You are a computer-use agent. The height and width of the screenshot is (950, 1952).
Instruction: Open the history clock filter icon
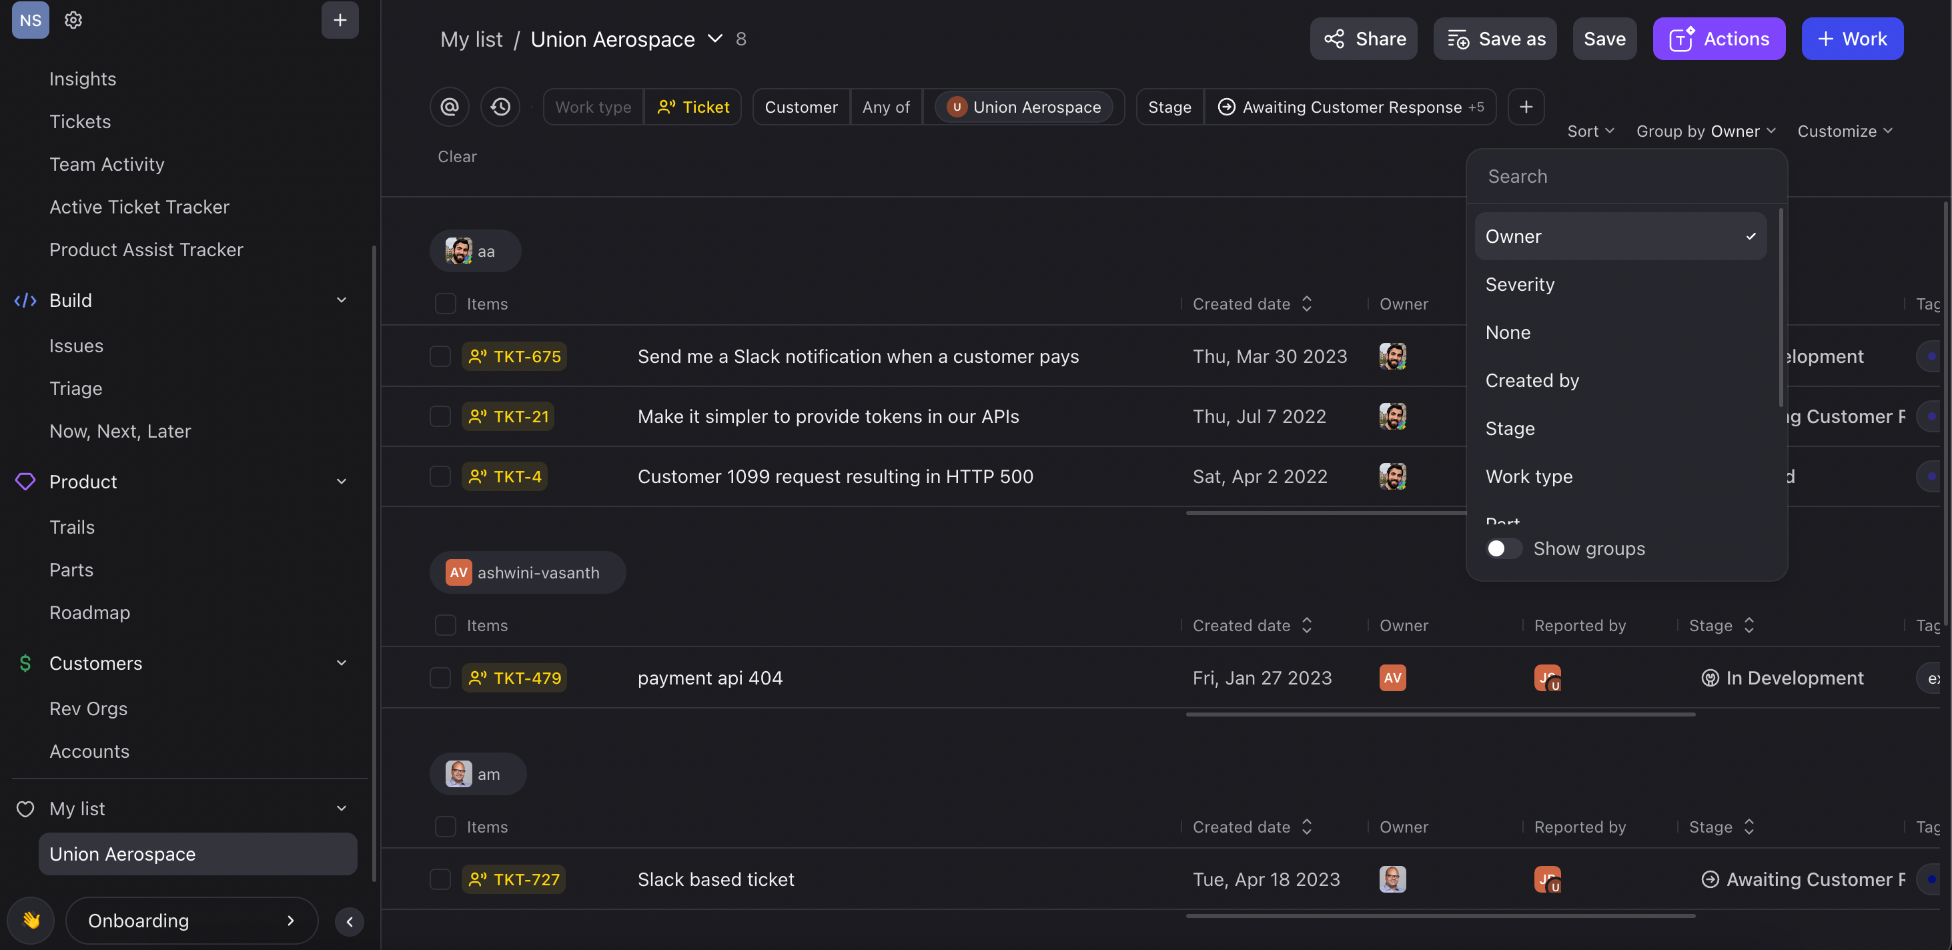click(x=500, y=107)
